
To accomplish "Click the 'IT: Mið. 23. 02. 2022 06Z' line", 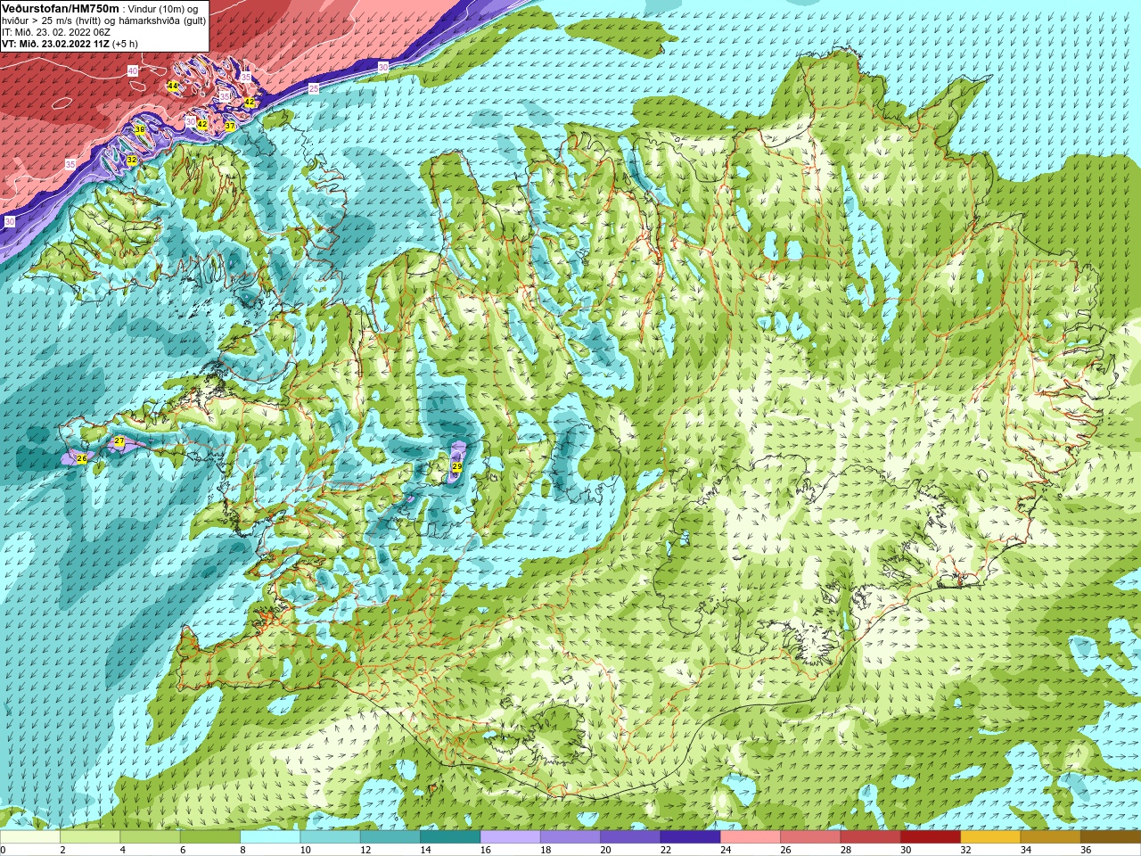I will 56,32.
